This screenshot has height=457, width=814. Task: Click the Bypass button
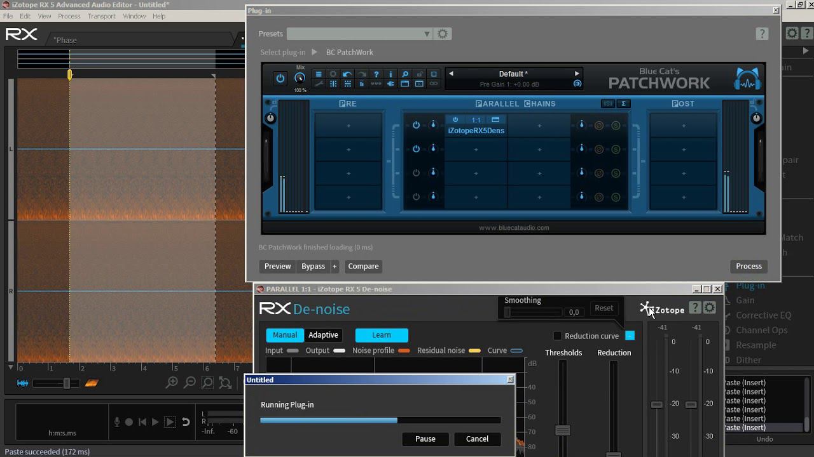(x=313, y=266)
